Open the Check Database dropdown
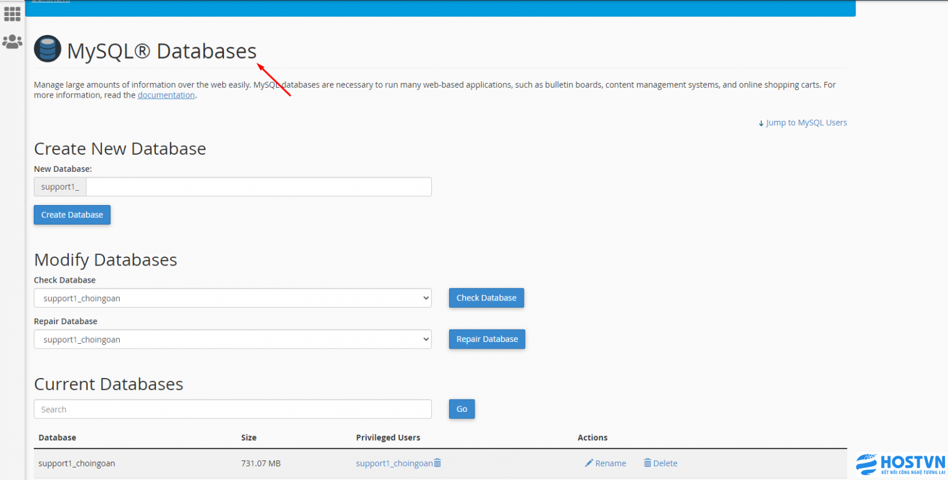Screen dimensions: 948x480 point(233,298)
